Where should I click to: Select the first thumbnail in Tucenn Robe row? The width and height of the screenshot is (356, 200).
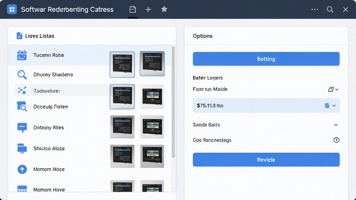click(x=122, y=65)
